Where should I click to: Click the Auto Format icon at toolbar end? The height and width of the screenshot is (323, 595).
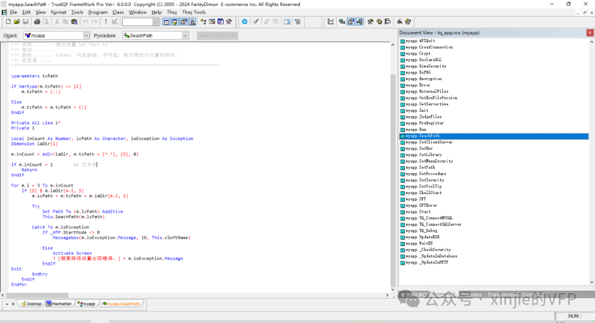[408, 22]
